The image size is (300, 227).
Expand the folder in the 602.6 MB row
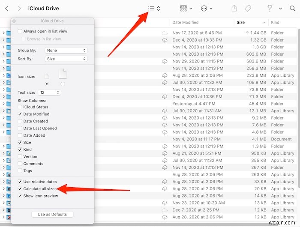[3, 54]
